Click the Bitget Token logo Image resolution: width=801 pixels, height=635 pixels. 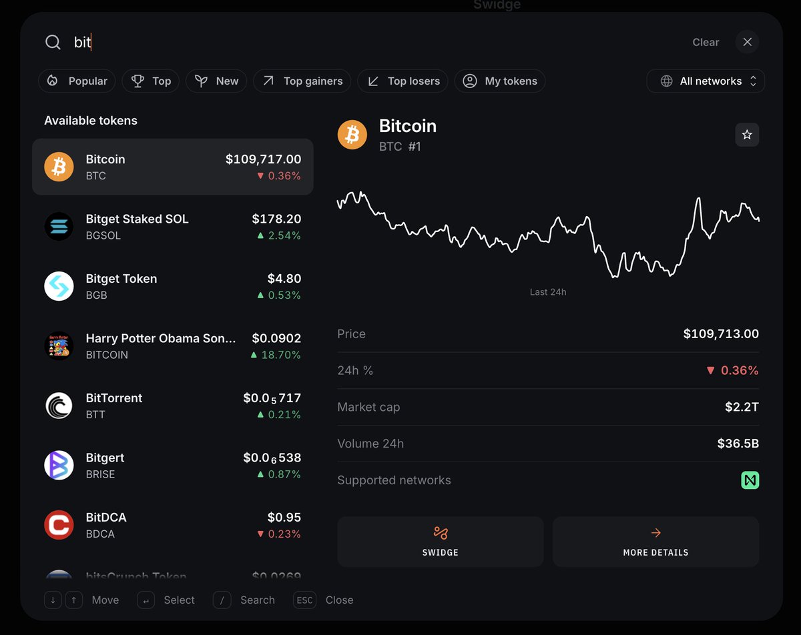[59, 286]
